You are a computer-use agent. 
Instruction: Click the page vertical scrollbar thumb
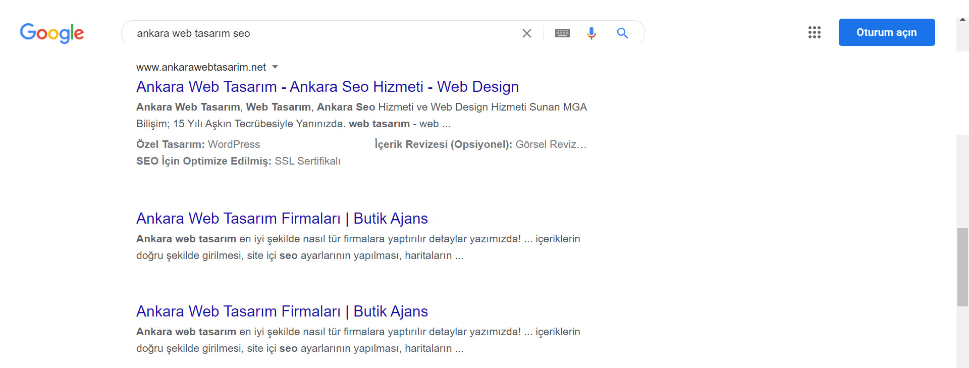[x=962, y=268]
